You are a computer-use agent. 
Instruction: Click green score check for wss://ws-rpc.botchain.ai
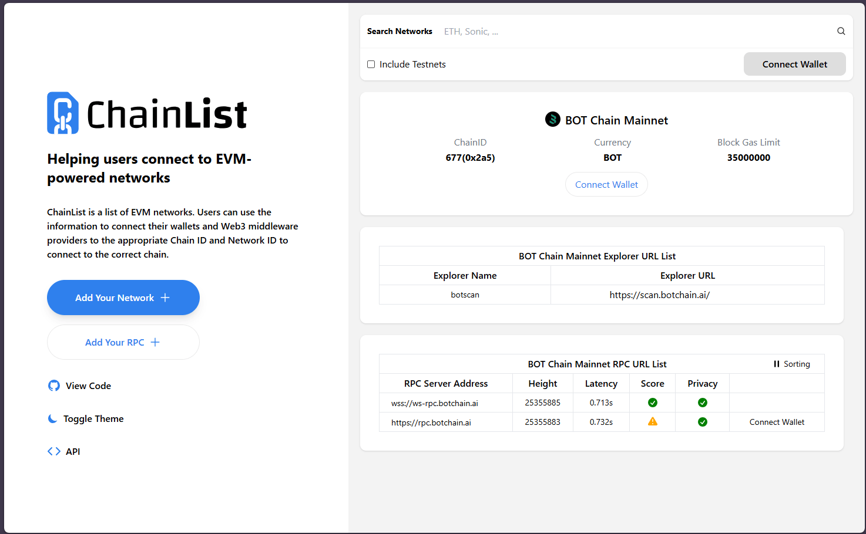pyautogui.click(x=652, y=403)
